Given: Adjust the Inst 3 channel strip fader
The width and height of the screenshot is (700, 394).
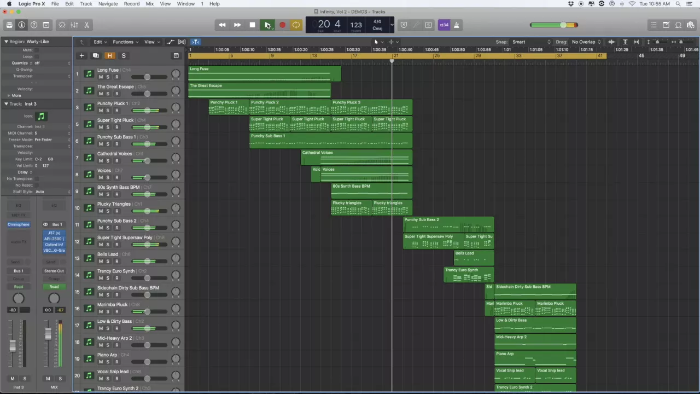Looking at the screenshot, I should (12, 345).
